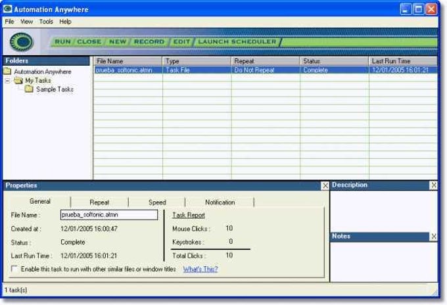Select the Sample Tasks tree item

tap(55, 89)
